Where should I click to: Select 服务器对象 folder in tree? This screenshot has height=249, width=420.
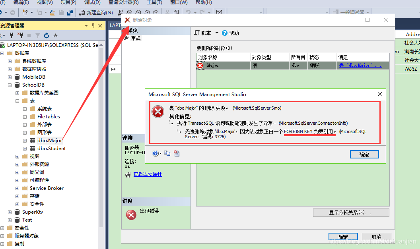point(27,236)
